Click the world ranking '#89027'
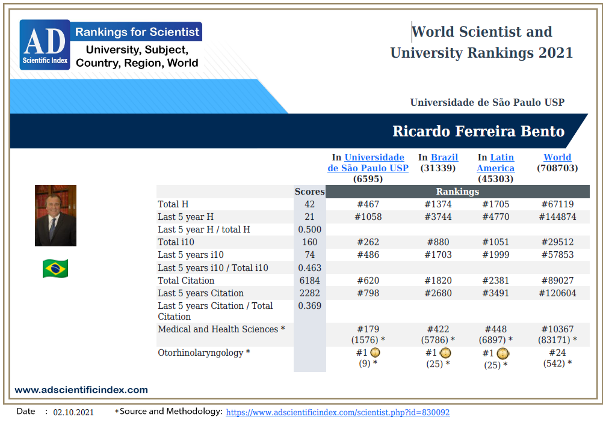This screenshot has height=423, width=603. (557, 281)
